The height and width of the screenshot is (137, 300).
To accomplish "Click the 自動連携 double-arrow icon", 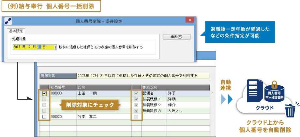I will point(227,99).
